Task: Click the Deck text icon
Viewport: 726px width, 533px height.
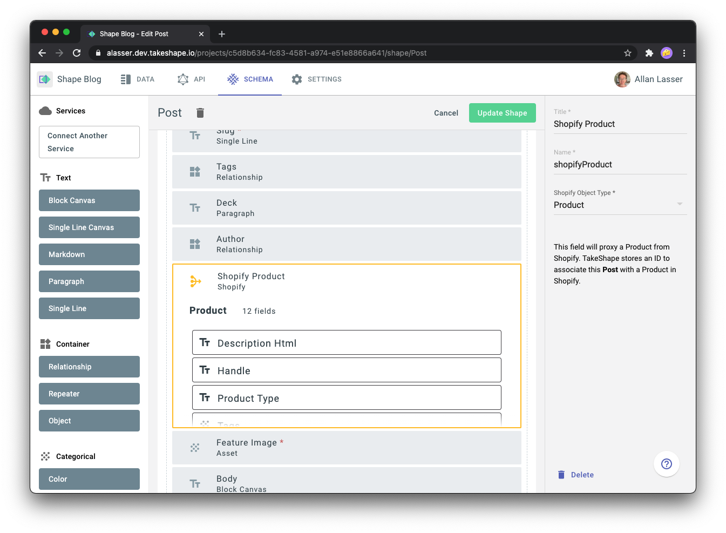Action: tap(195, 208)
